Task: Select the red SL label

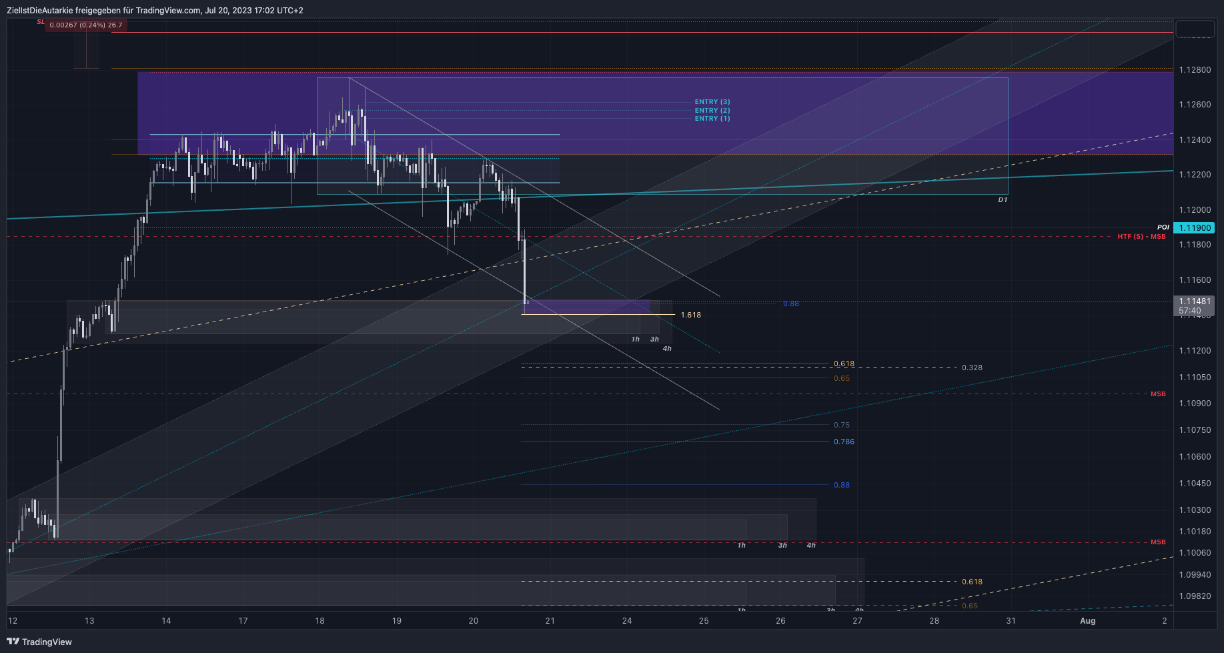Action: tap(41, 22)
